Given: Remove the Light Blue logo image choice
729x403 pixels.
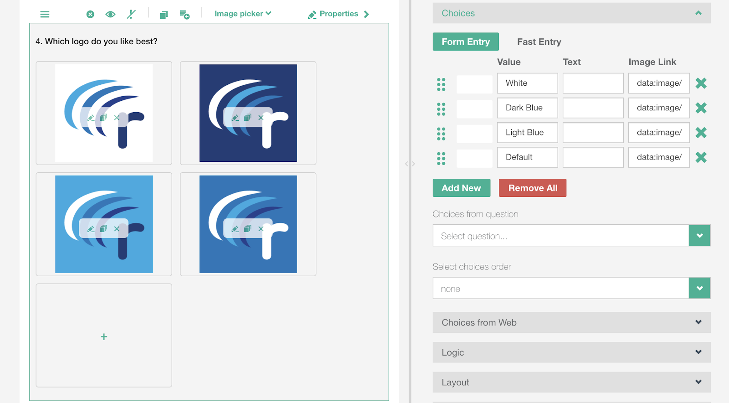Looking at the screenshot, I should (x=117, y=229).
